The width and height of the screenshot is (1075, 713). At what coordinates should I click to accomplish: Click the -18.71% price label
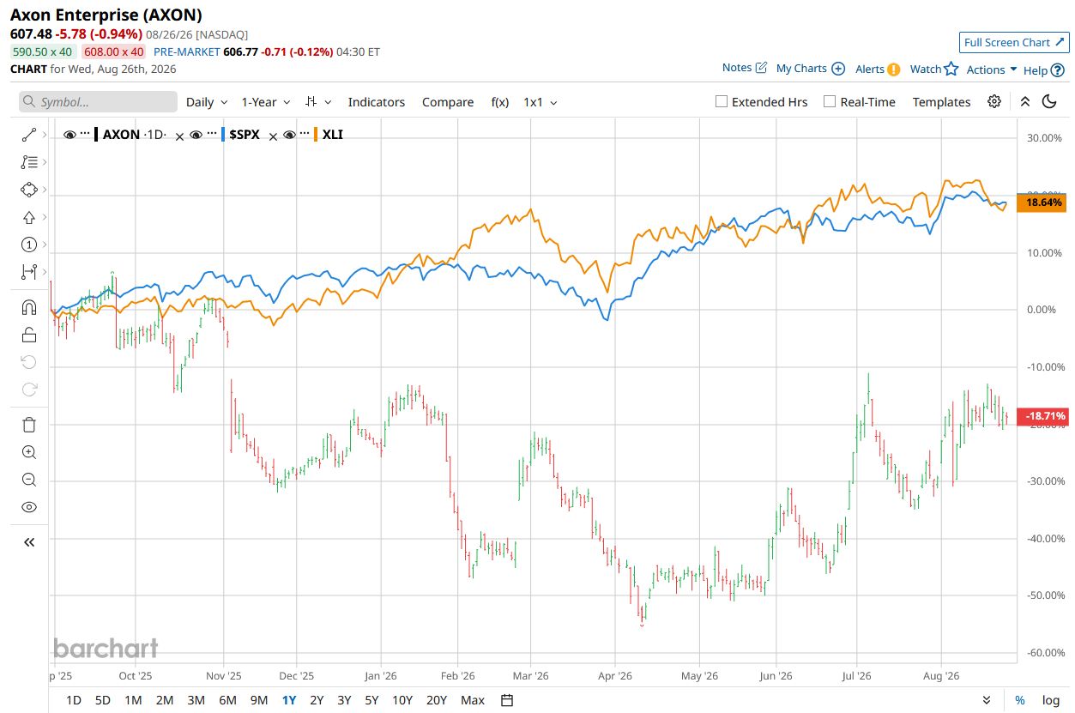point(1042,416)
